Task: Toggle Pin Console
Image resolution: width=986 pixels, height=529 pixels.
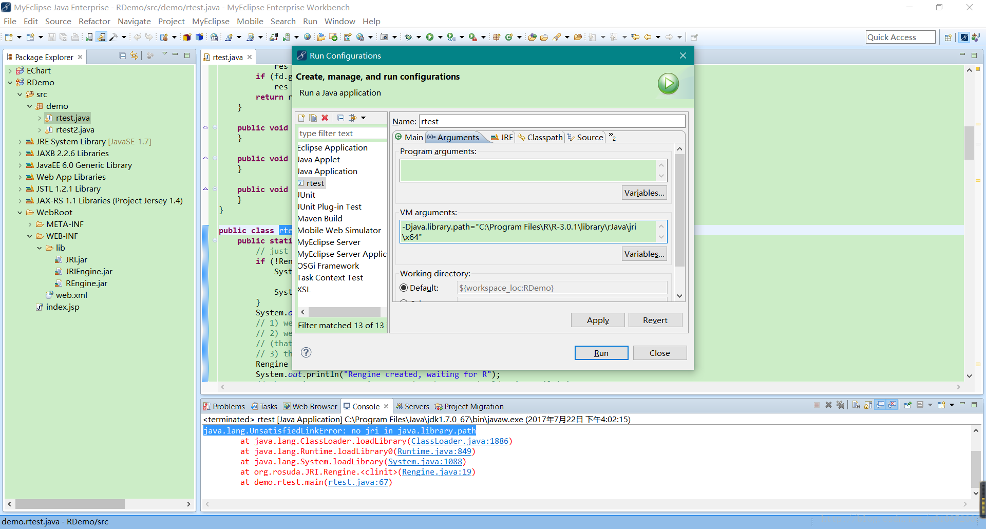Action: click(908, 405)
